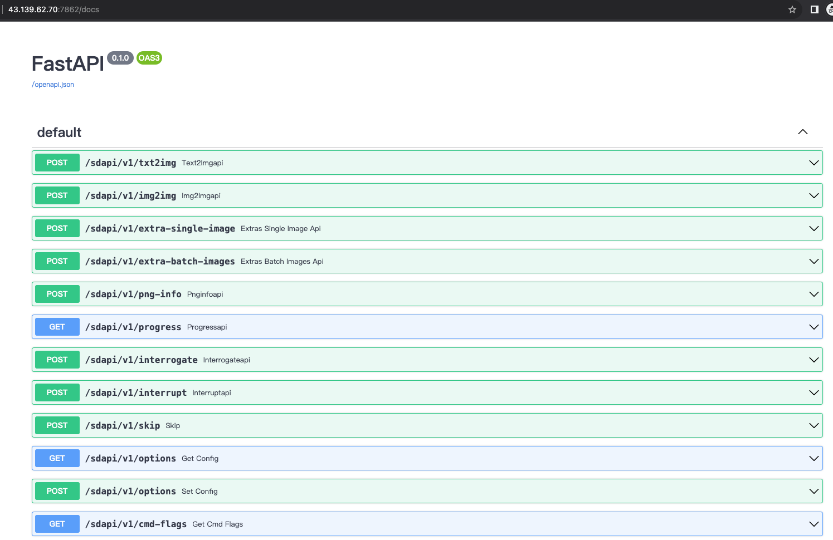The height and width of the screenshot is (540, 833).
Task: Expand the Get Config options row arrow
Action: (x=814, y=458)
